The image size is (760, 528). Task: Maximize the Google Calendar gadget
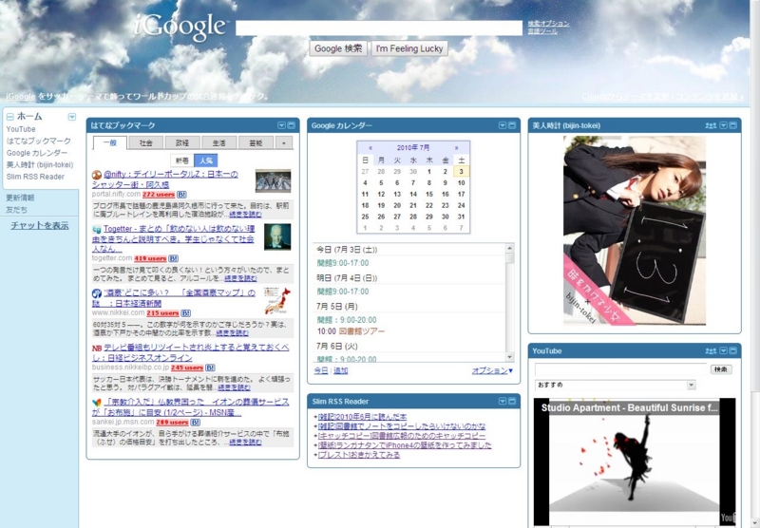click(512, 125)
